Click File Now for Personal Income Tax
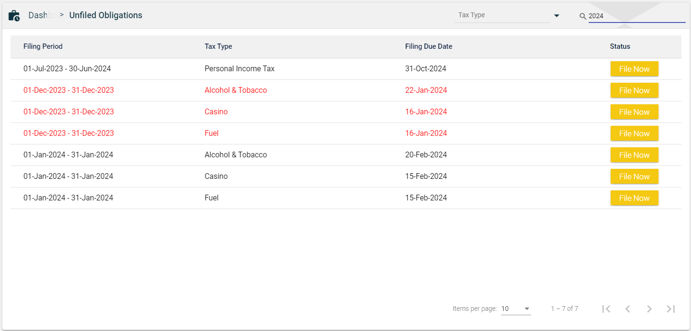Screen dimensions: 691x331 tap(634, 69)
